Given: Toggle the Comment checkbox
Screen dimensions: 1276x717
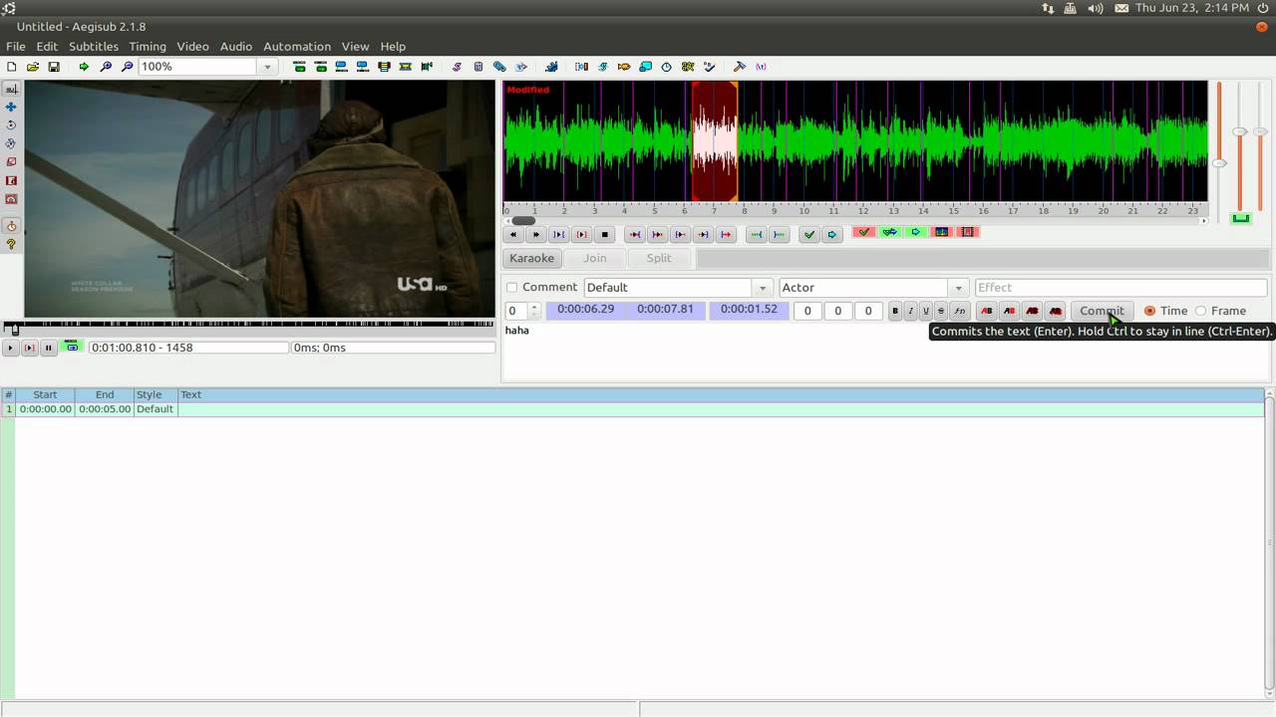Looking at the screenshot, I should [512, 288].
